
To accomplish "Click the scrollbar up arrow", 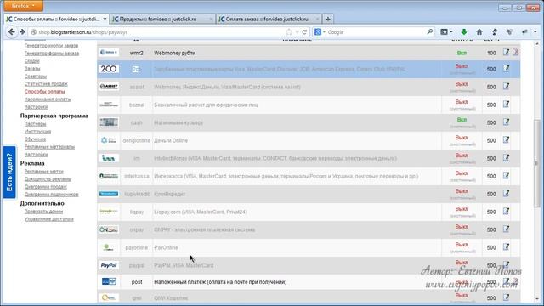I will (536, 44).
